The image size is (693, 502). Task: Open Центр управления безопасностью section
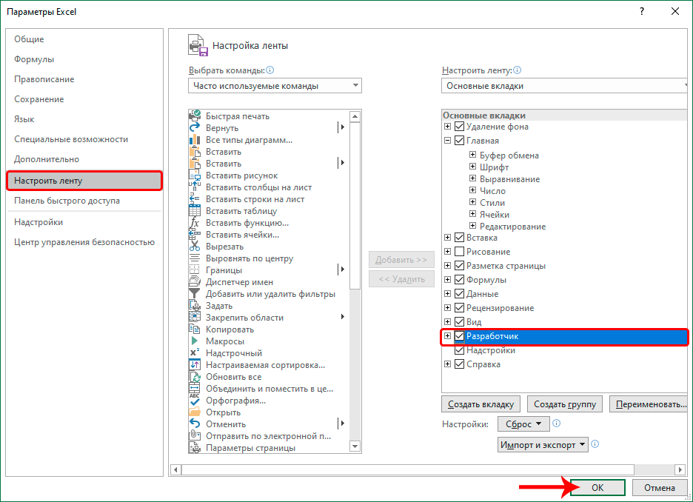pos(84,242)
